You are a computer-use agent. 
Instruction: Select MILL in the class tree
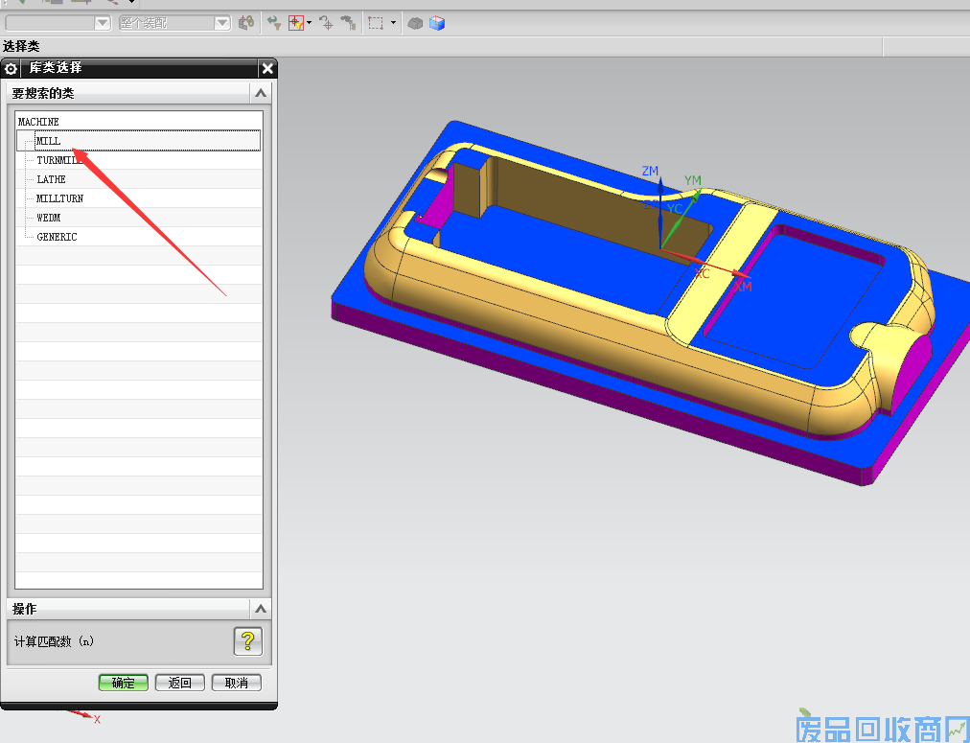pos(49,141)
